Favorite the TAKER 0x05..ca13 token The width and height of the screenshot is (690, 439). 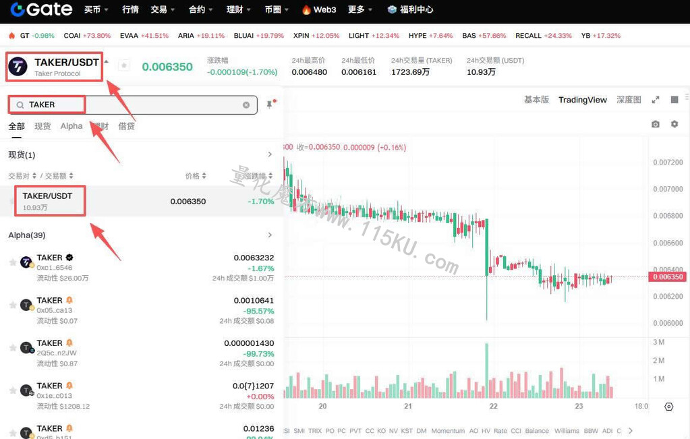pyautogui.click(x=13, y=305)
